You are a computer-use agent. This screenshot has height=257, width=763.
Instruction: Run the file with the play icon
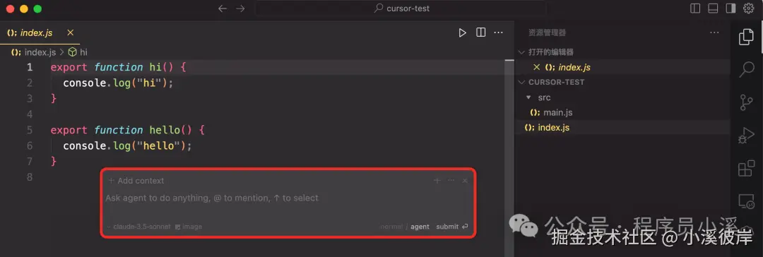point(462,32)
